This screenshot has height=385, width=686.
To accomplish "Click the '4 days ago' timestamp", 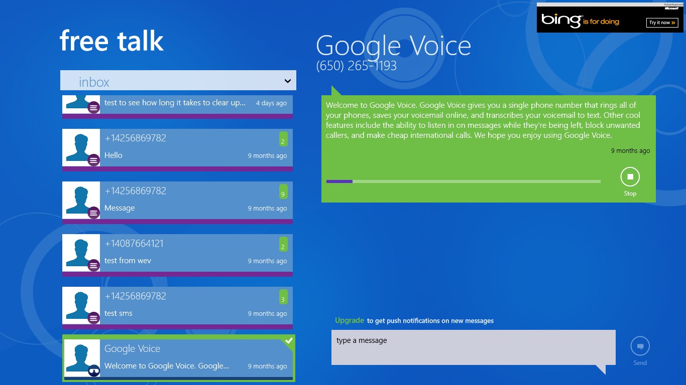I will (x=271, y=103).
